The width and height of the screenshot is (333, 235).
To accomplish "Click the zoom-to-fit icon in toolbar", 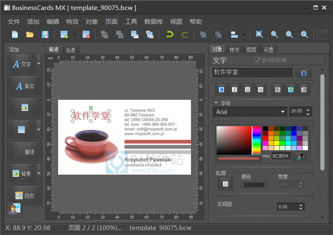I will point(259,34).
